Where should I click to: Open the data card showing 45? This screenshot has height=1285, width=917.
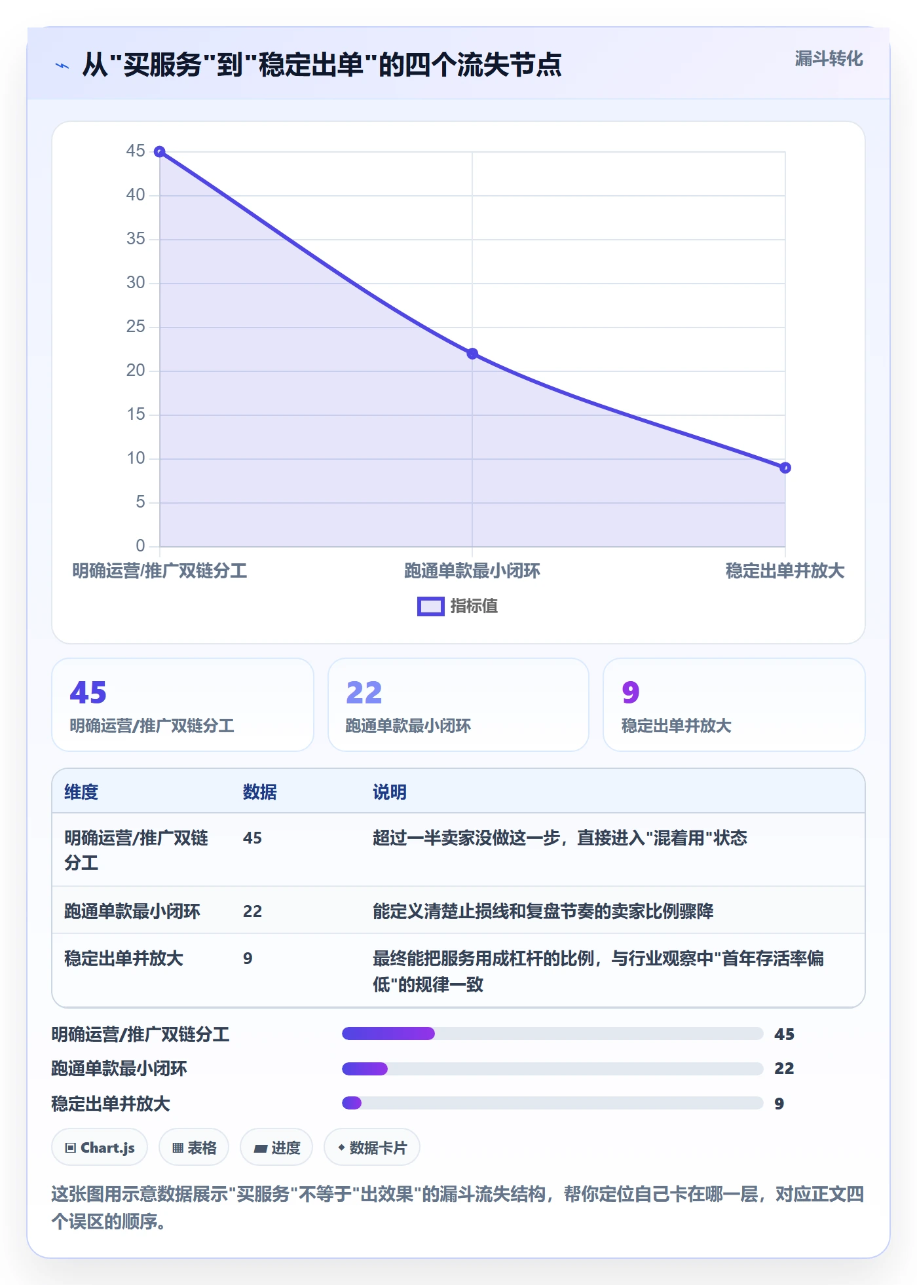click(x=183, y=705)
